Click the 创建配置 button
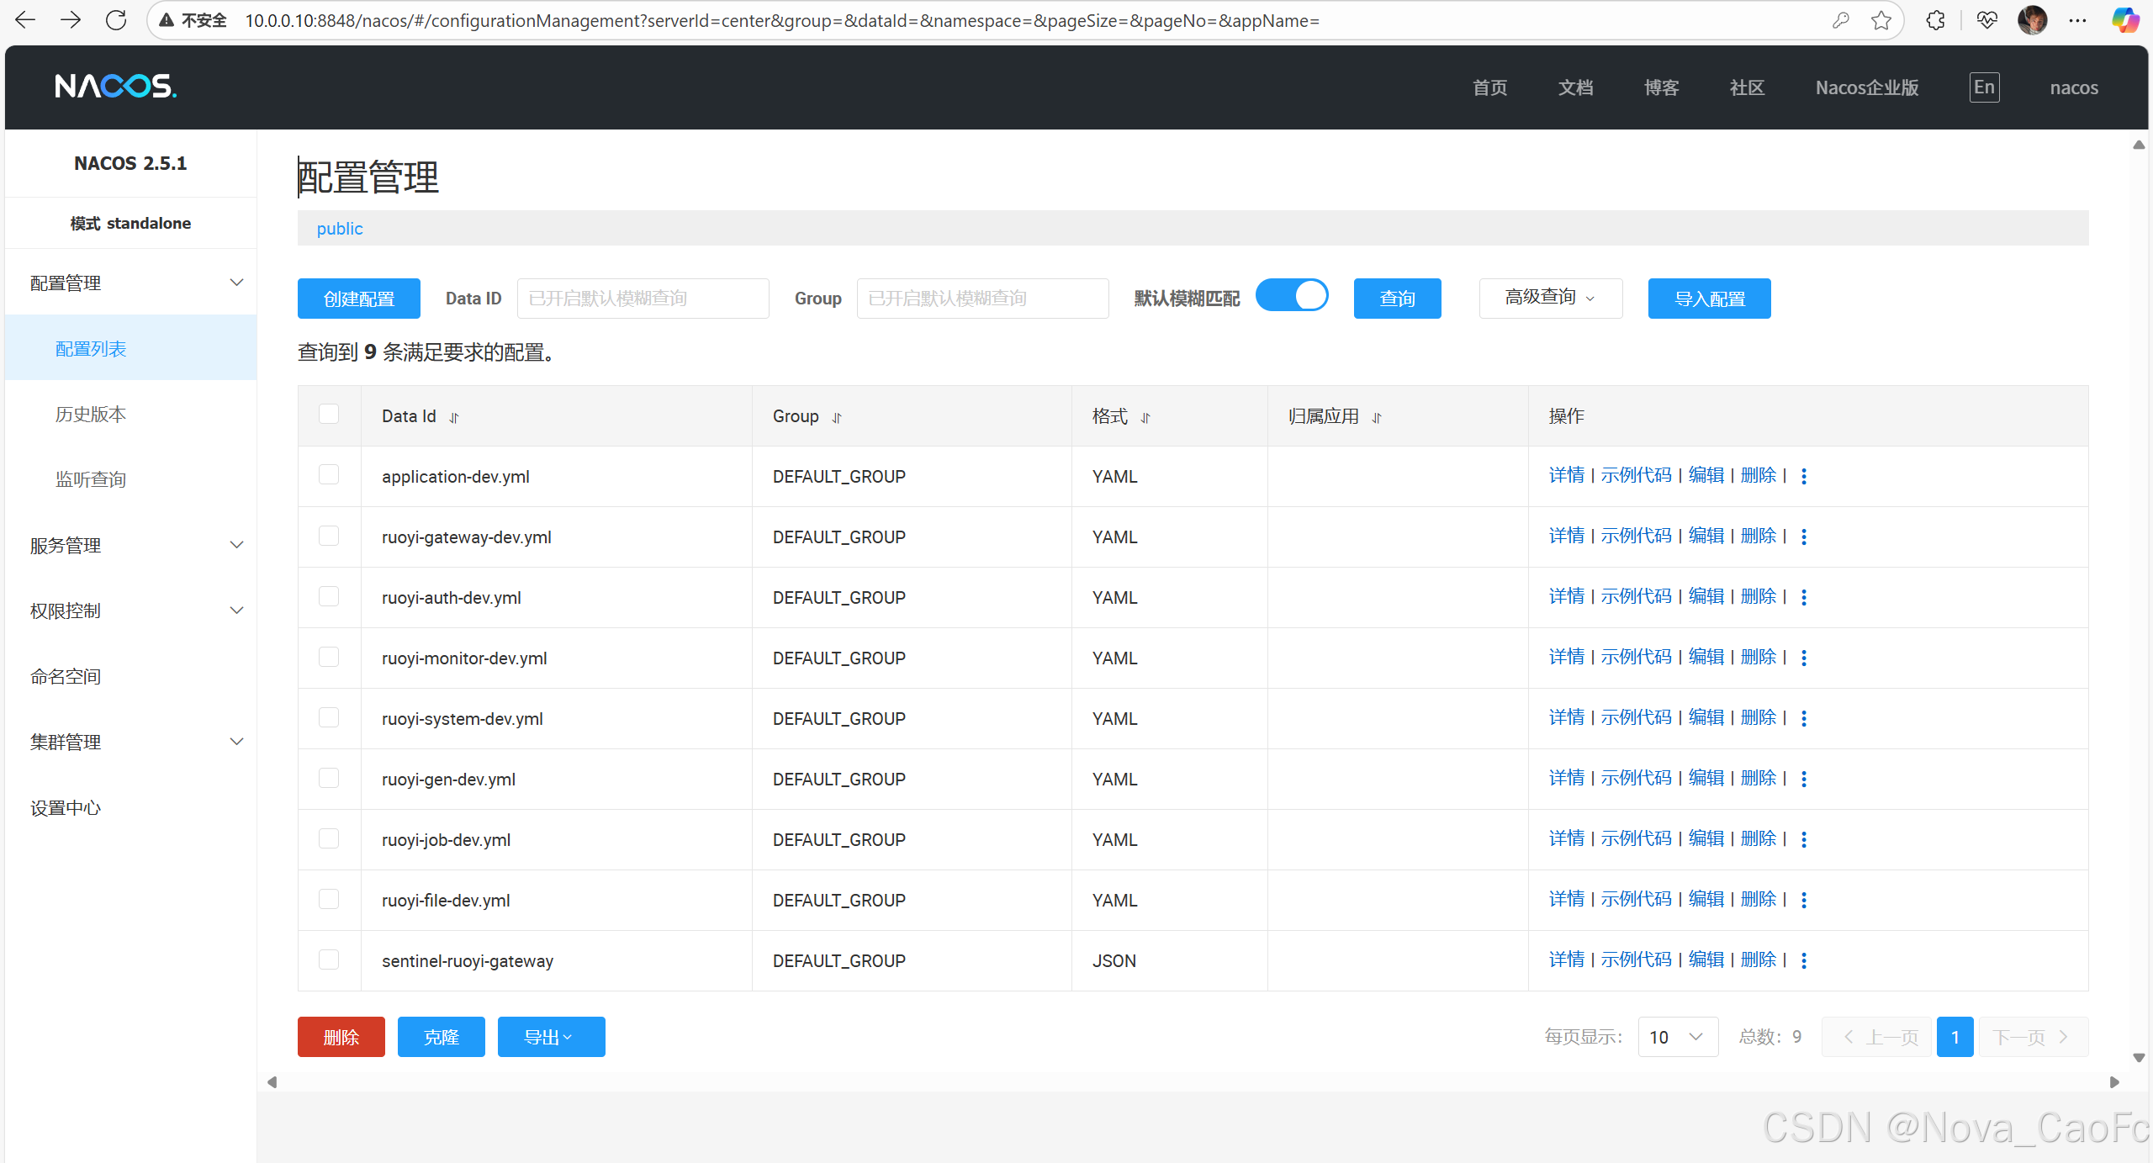2153x1163 pixels. pos(359,299)
